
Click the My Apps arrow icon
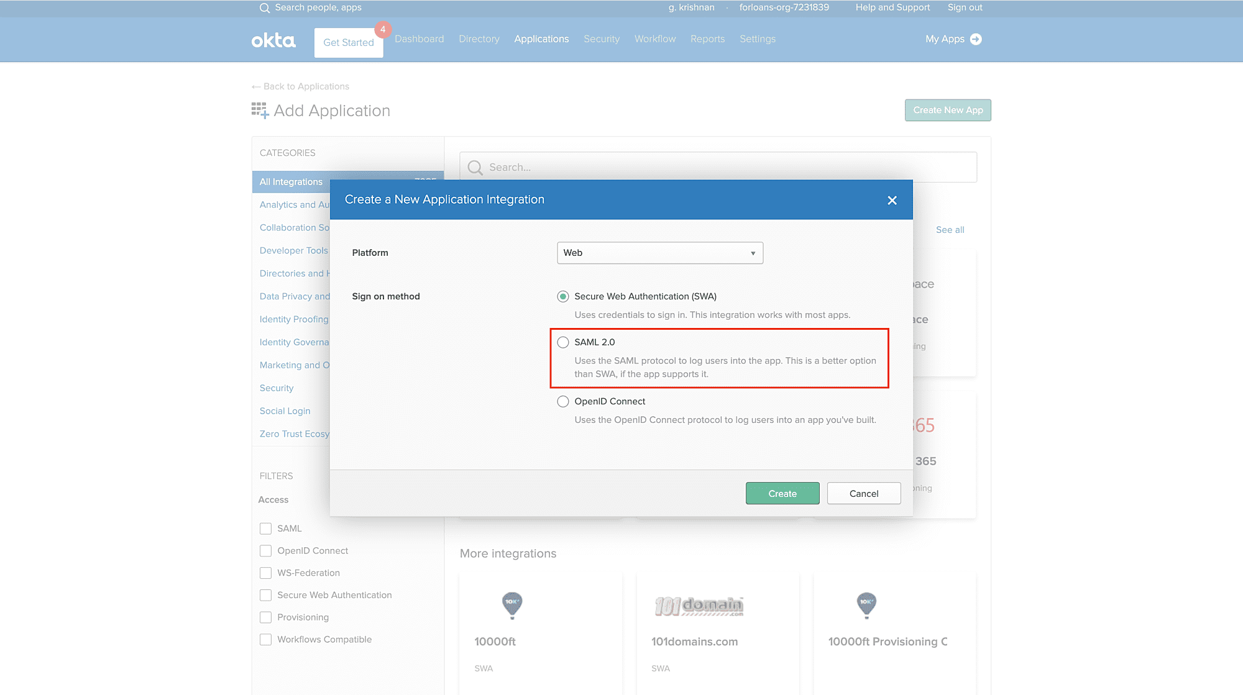click(x=976, y=39)
